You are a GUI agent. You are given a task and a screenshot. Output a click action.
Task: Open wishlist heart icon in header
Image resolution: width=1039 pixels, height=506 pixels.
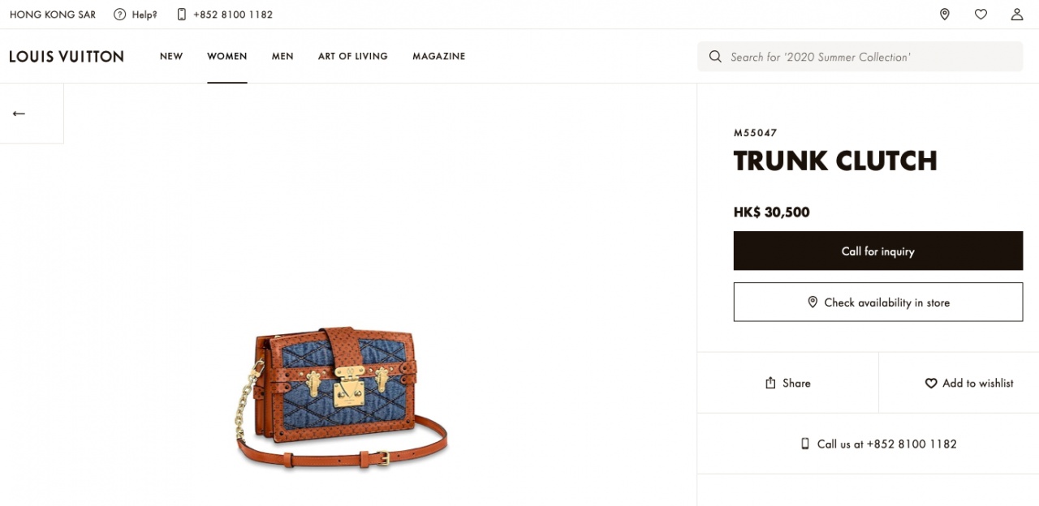[x=981, y=15]
